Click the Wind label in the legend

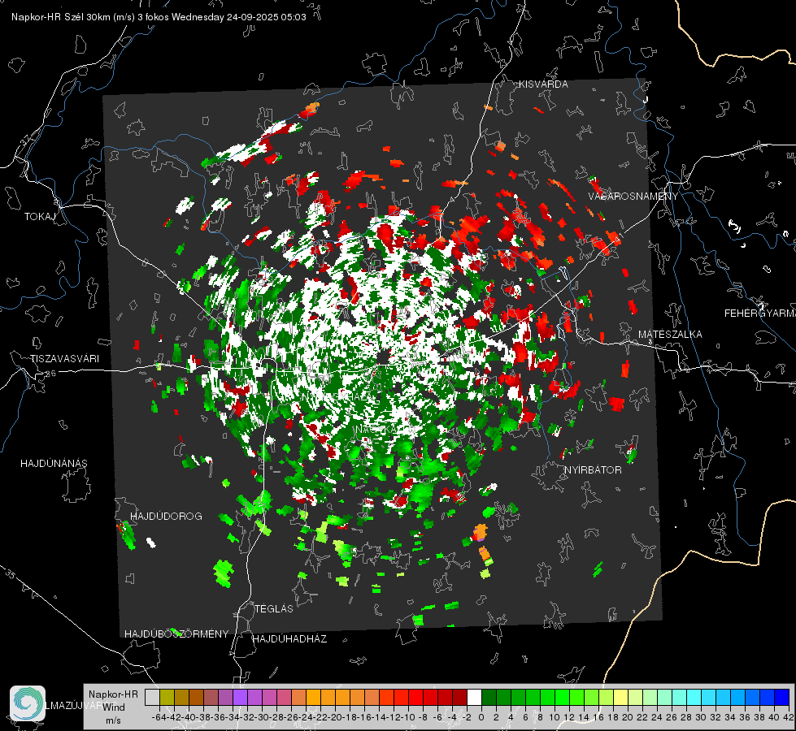pyautogui.click(x=114, y=707)
